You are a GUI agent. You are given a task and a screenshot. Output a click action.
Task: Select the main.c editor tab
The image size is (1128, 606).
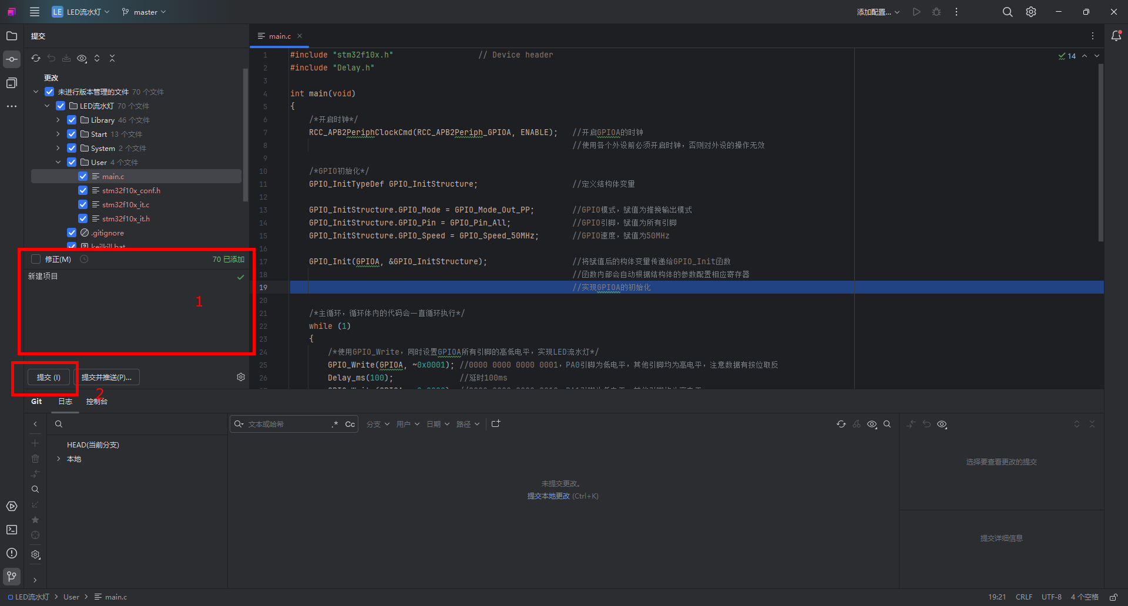[280, 36]
